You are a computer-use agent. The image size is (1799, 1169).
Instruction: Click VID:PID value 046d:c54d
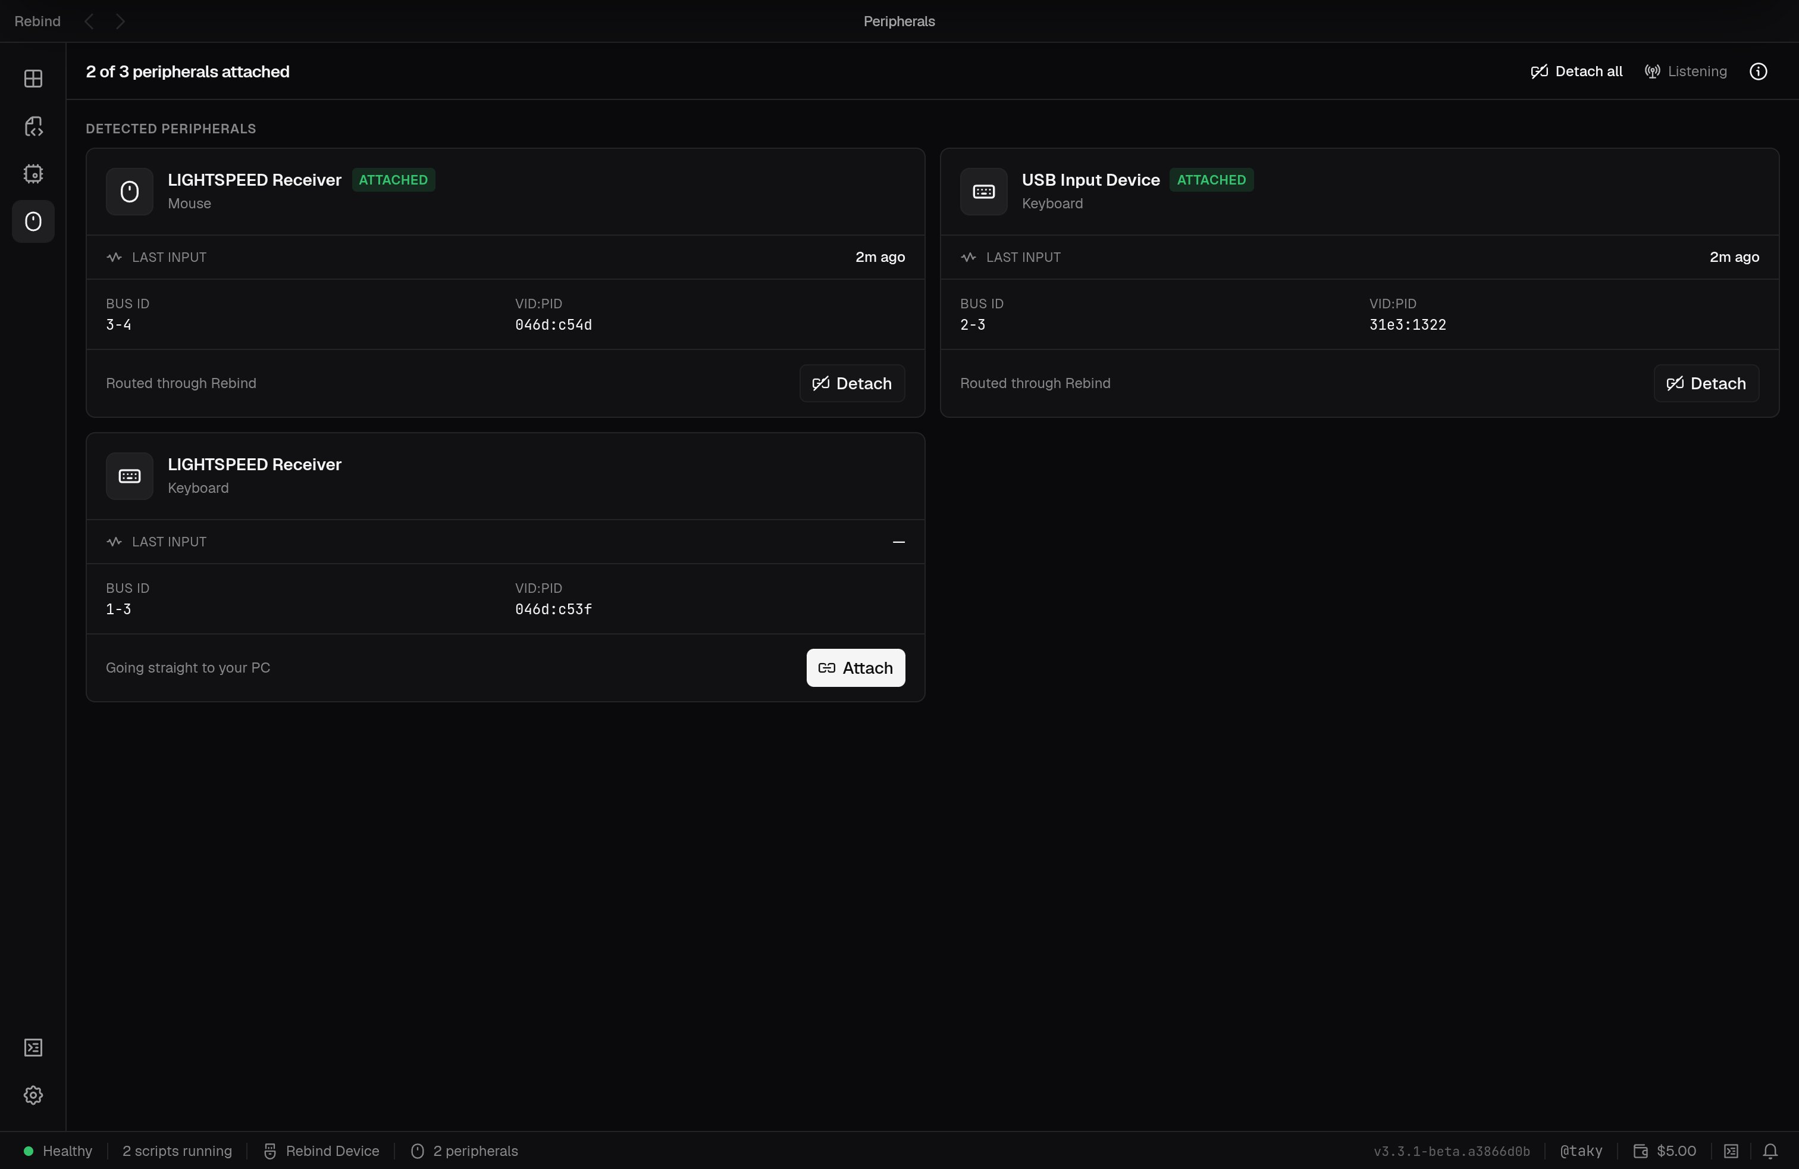click(553, 325)
